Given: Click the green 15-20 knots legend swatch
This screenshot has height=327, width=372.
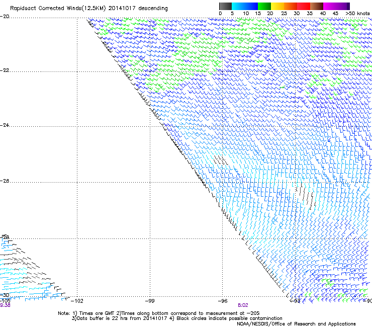Looking at the screenshot, I should pos(264,6).
